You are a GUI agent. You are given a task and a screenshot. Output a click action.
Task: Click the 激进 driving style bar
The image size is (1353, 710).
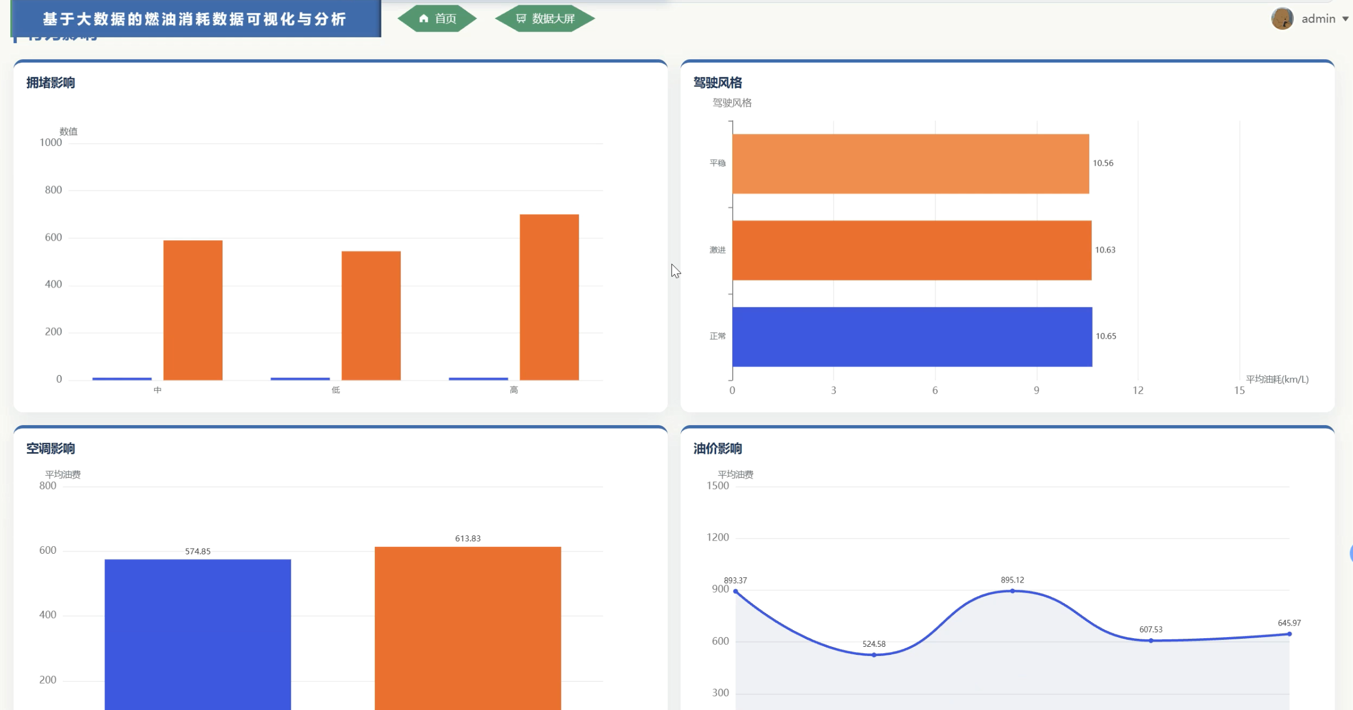[912, 250]
